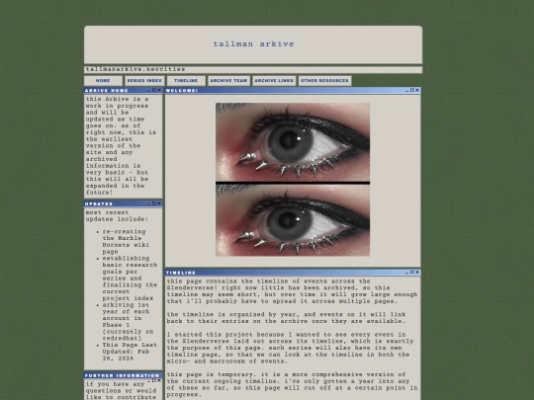Click the 'tallmanarkive.neocities' address text
The width and height of the screenshot is (534, 400).
tap(135, 69)
